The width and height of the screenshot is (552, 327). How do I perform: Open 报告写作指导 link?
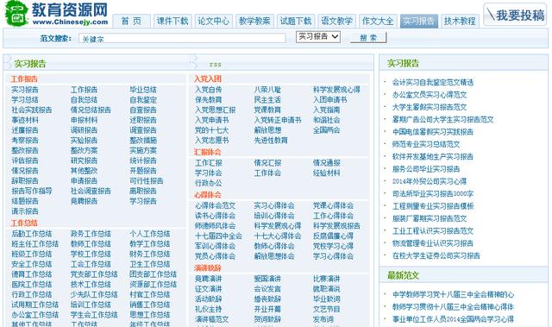point(32,192)
